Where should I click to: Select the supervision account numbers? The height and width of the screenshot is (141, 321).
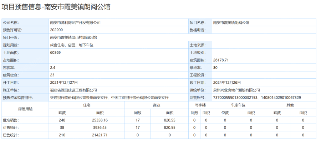[x=257, y=98]
